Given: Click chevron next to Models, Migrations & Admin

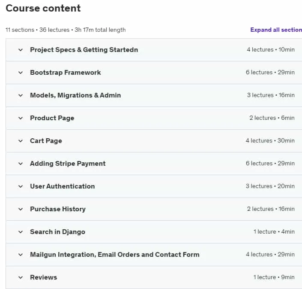Looking at the screenshot, I should click(21, 95).
